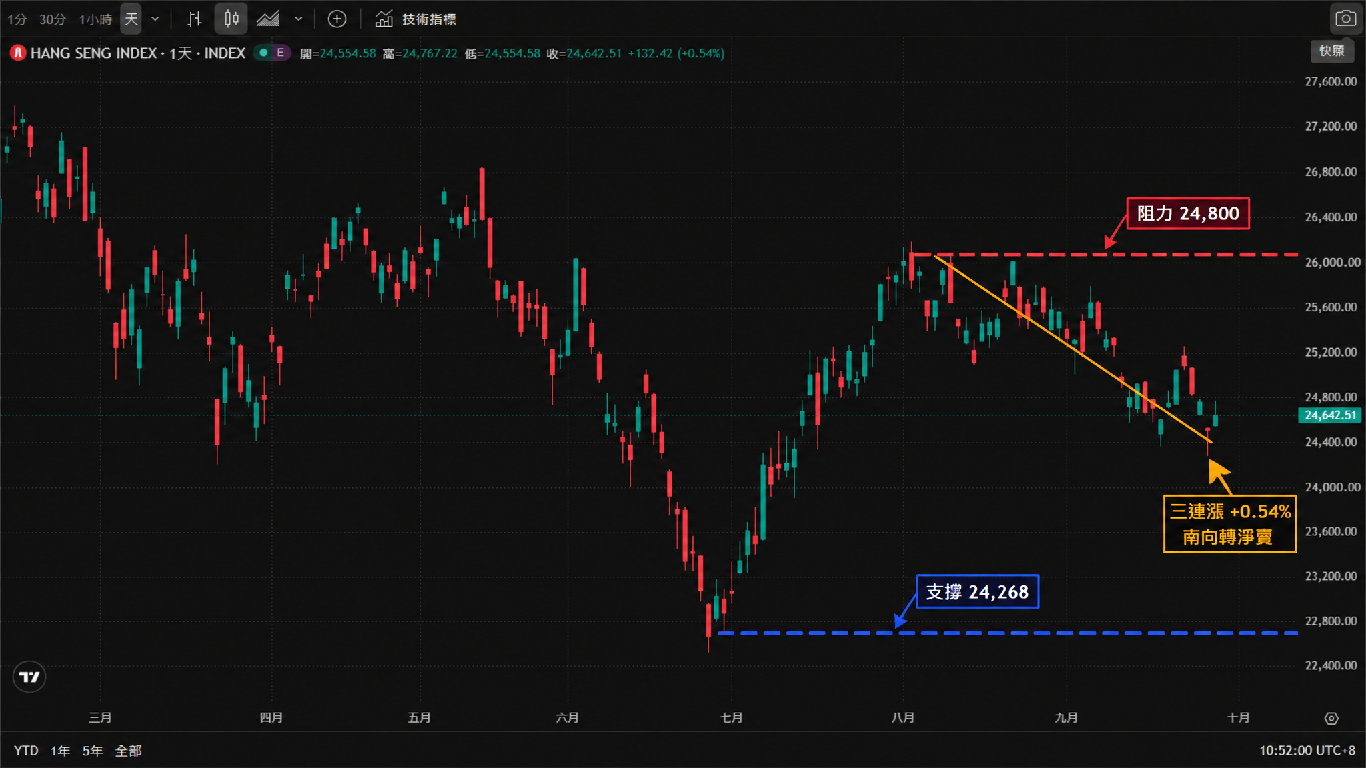The width and height of the screenshot is (1366, 768).
Task: Click the 收=24,642.51 close value
Action: click(584, 53)
